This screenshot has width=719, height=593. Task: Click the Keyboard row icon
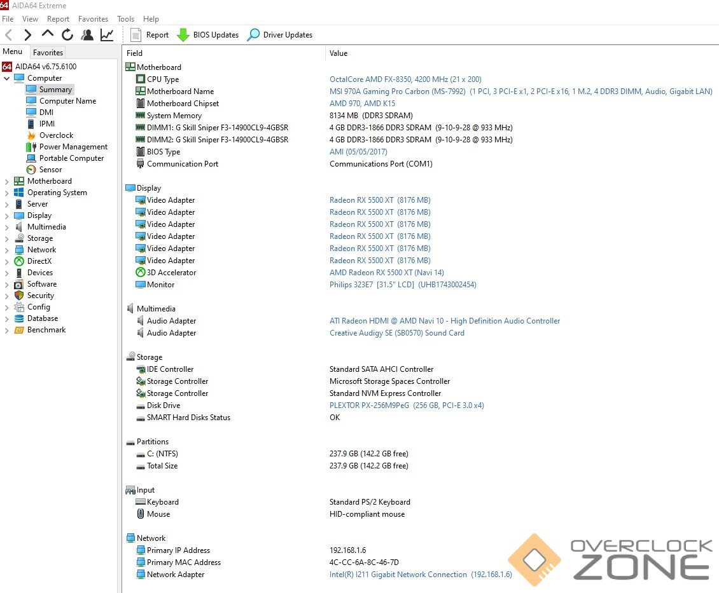pos(141,501)
